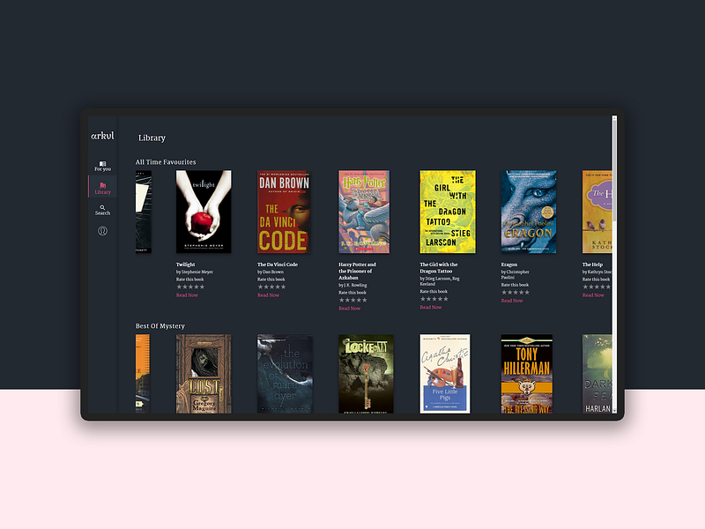Rate Harry Potter using its star row
The height and width of the screenshot is (529, 705).
(353, 300)
